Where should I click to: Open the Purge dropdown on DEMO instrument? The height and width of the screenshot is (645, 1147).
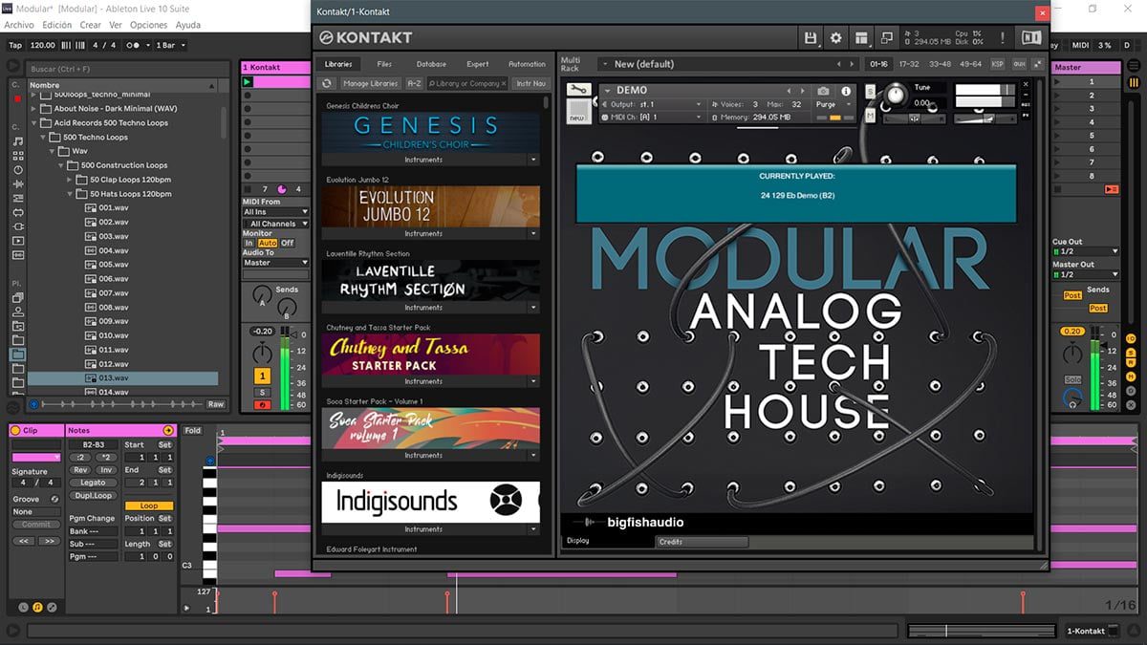pyautogui.click(x=834, y=105)
